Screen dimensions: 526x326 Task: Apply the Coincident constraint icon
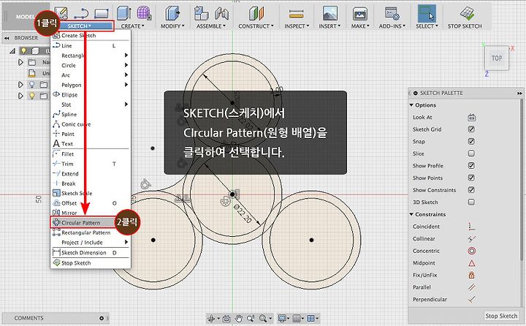tap(471, 227)
